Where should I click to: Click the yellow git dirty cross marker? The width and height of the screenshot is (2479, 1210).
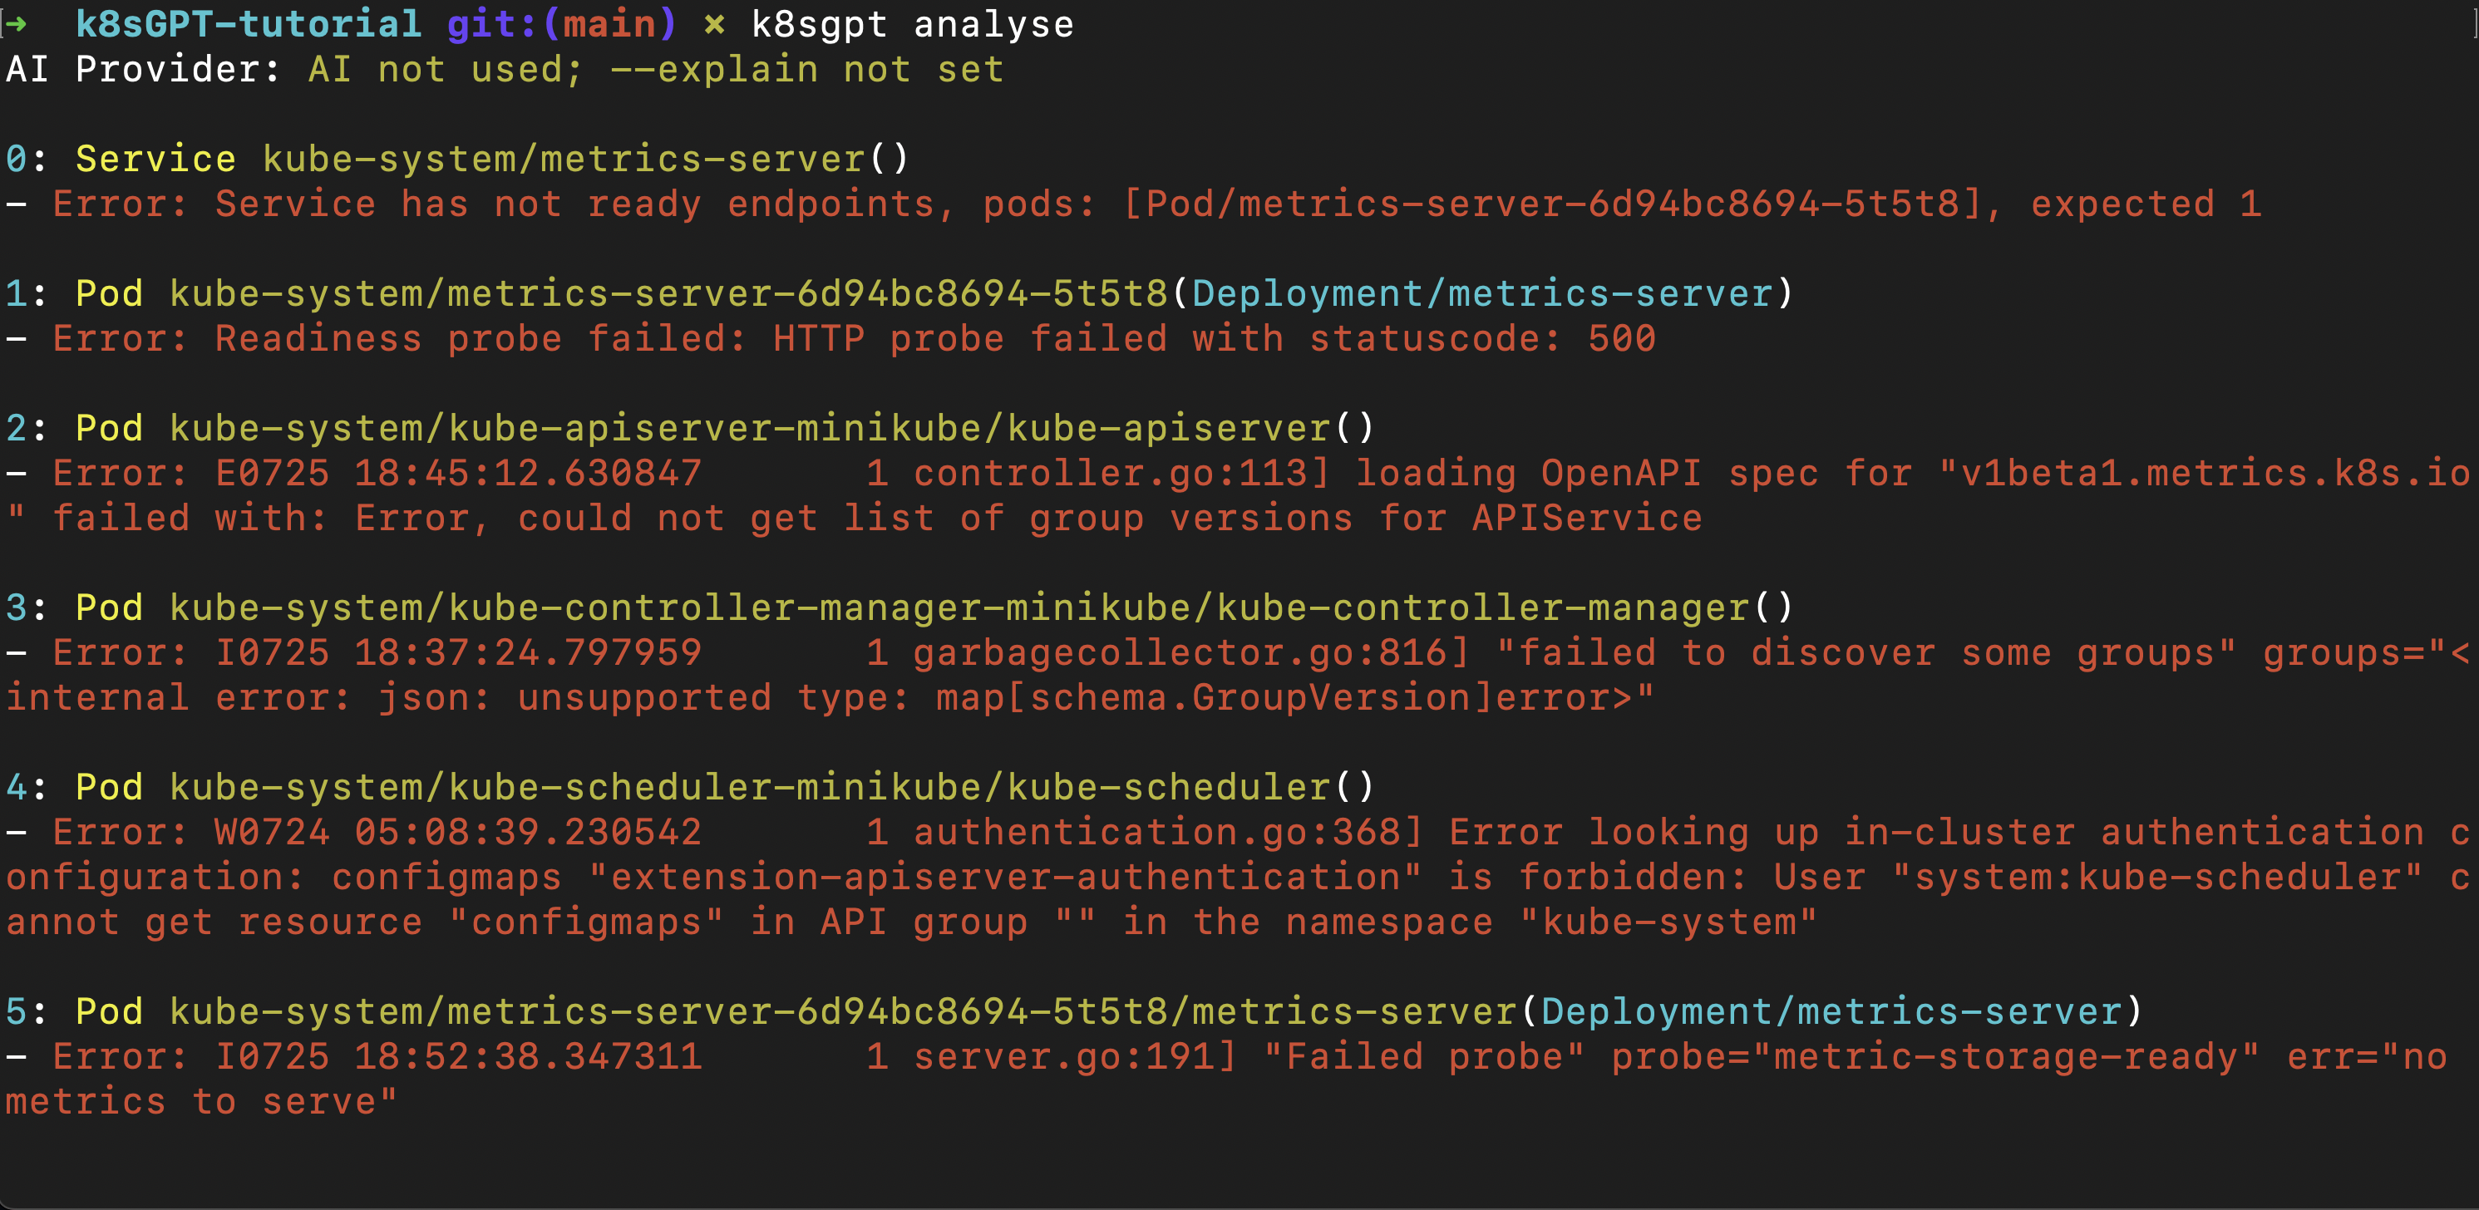713,24
